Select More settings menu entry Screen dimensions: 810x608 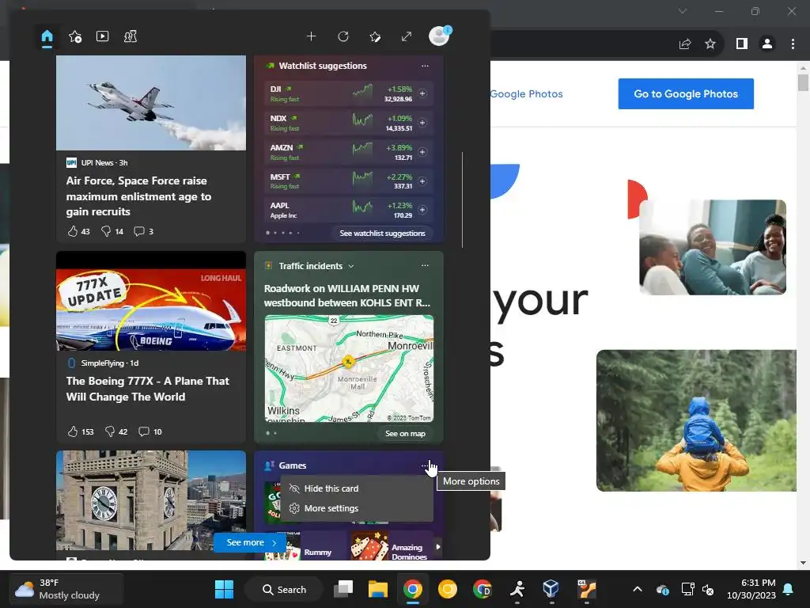(x=358, y=508)
